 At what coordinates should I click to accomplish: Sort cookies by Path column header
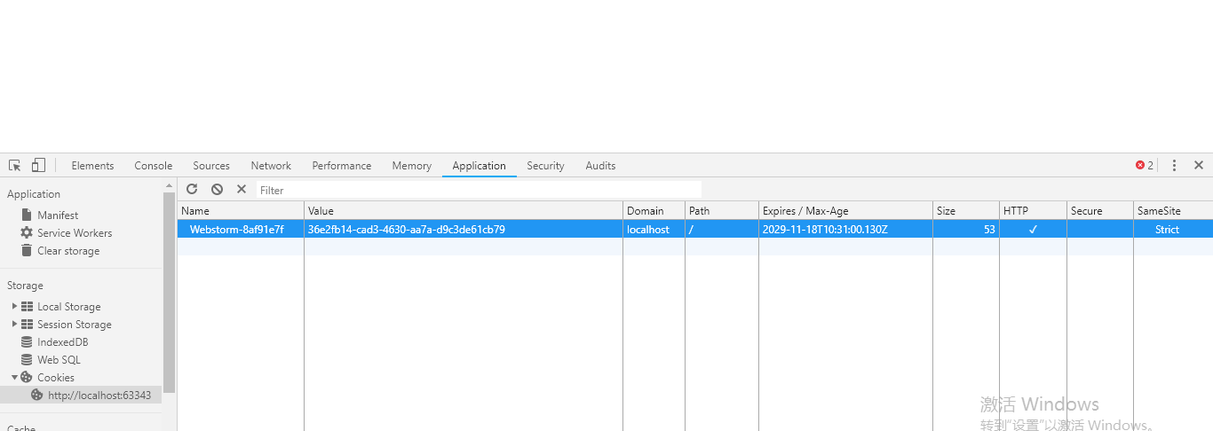pos(722,211)
